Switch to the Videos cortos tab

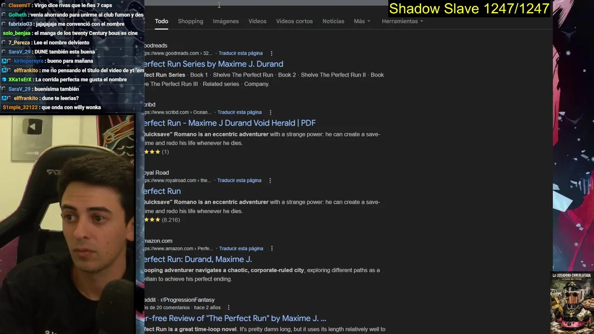[294, 21]
